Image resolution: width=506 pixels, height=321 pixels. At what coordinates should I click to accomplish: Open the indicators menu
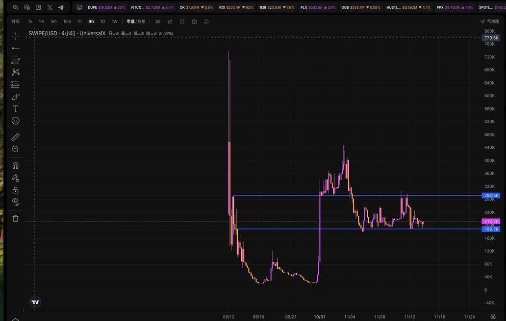[170, 22]
